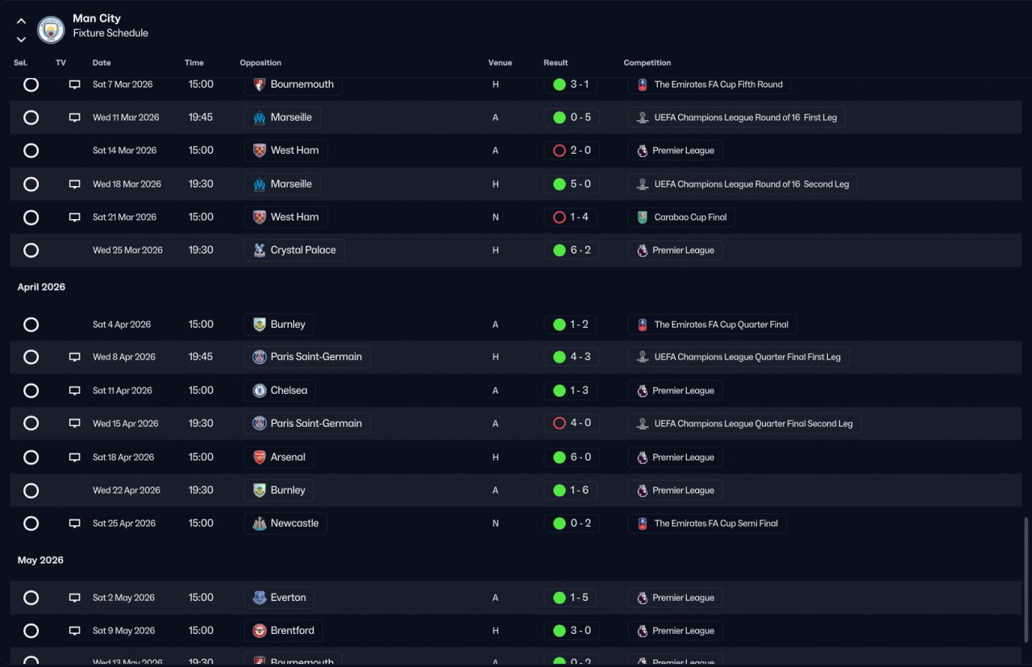
Task: Select the Everton fixture radio button
Action: [x=31, y=598]
